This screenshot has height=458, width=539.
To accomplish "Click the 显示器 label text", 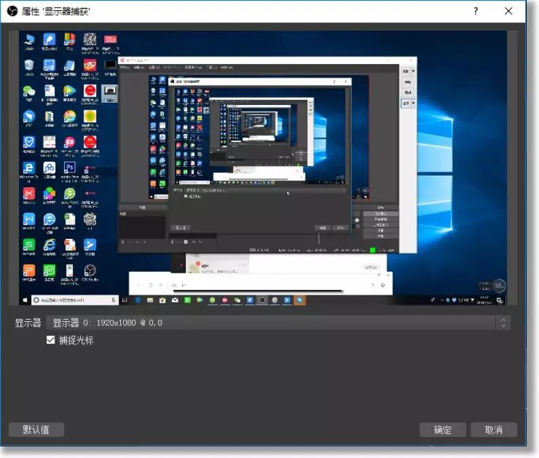I will tap(28, 323).
